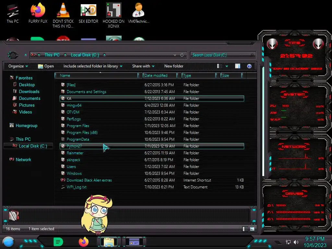
Task: Select the ProgramData folder
Action: (x=152, y=139)
